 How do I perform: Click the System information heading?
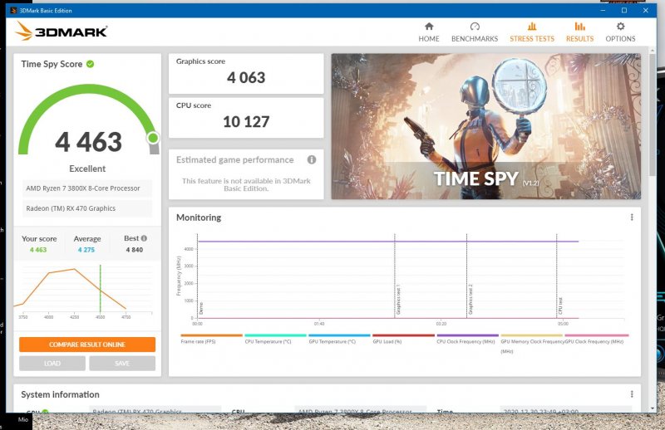click(60, 394)
